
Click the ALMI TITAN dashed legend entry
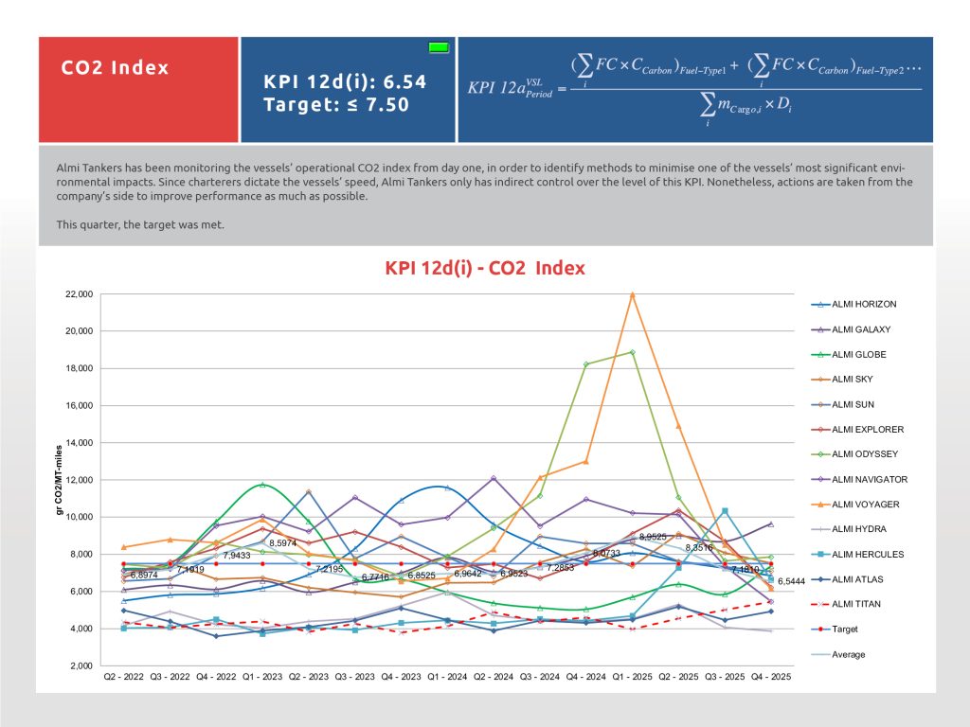tap(858, 604)
